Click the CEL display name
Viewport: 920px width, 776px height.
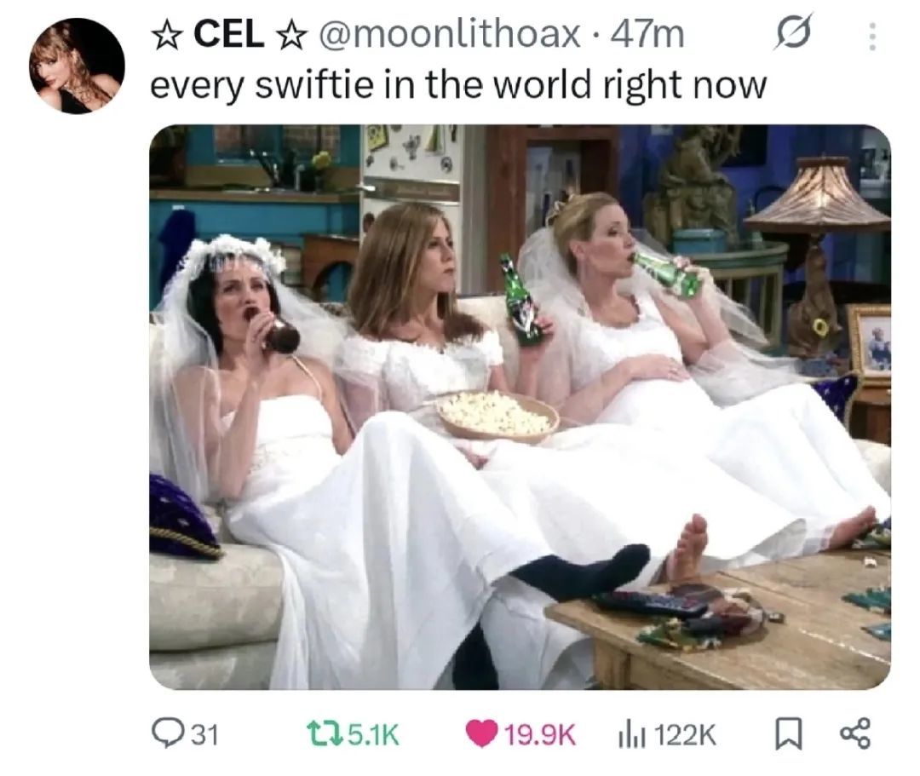click(229, 35)
